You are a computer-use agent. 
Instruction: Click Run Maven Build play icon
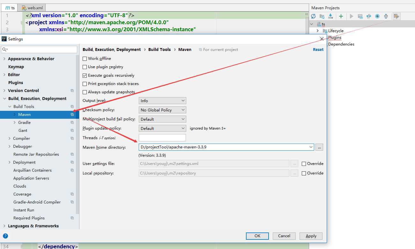[x=352, y=16]
